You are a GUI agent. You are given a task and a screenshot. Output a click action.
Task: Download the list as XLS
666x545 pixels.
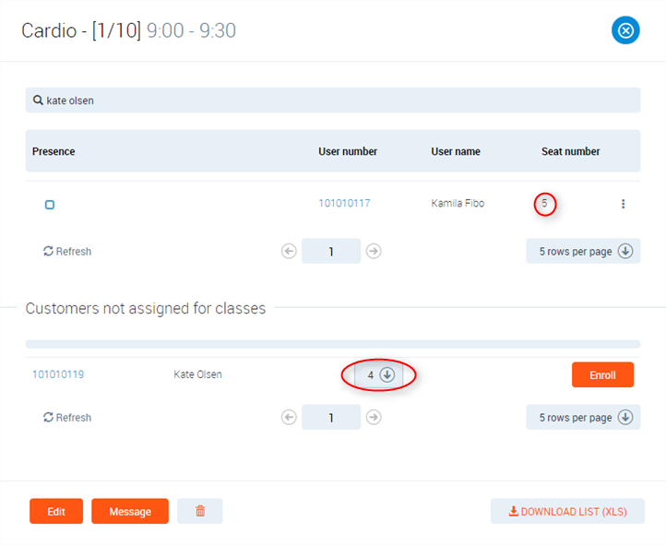click(x=567, y=511)
